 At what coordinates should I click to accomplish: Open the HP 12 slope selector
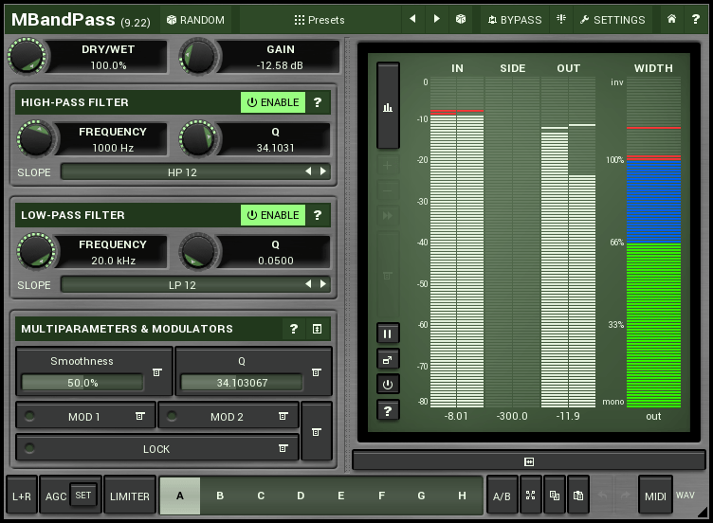pyautogui.click(x=181, y=171)
